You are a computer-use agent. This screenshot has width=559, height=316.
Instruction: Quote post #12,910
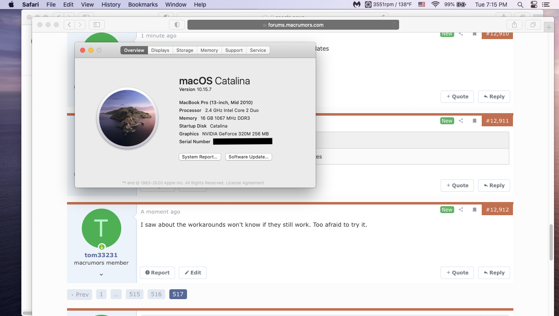pos(457,97)
